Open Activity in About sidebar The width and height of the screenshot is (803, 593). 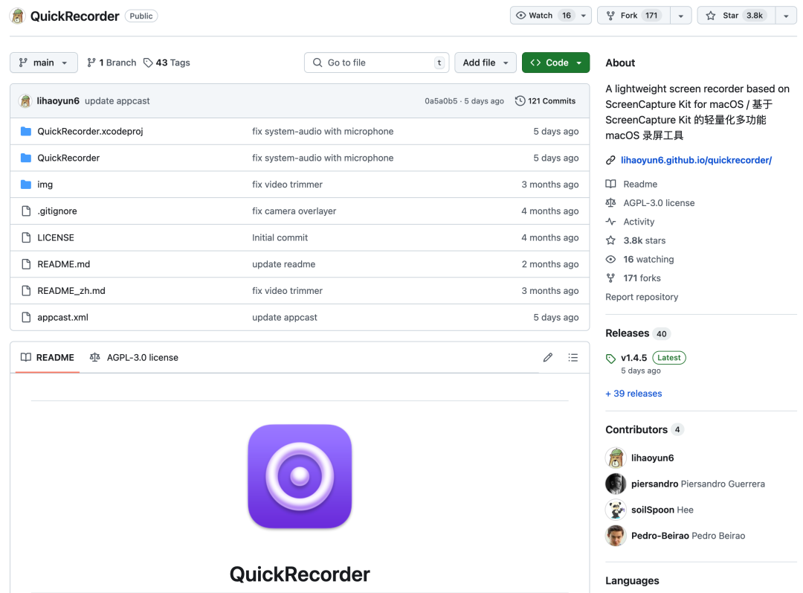(x=639, y=222)
